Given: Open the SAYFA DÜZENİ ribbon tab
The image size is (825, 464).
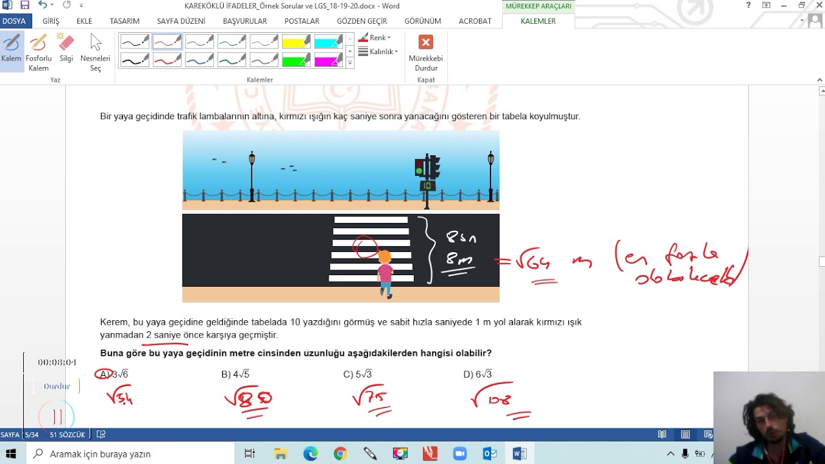Looking at the screenshot, I should [181, 21].
